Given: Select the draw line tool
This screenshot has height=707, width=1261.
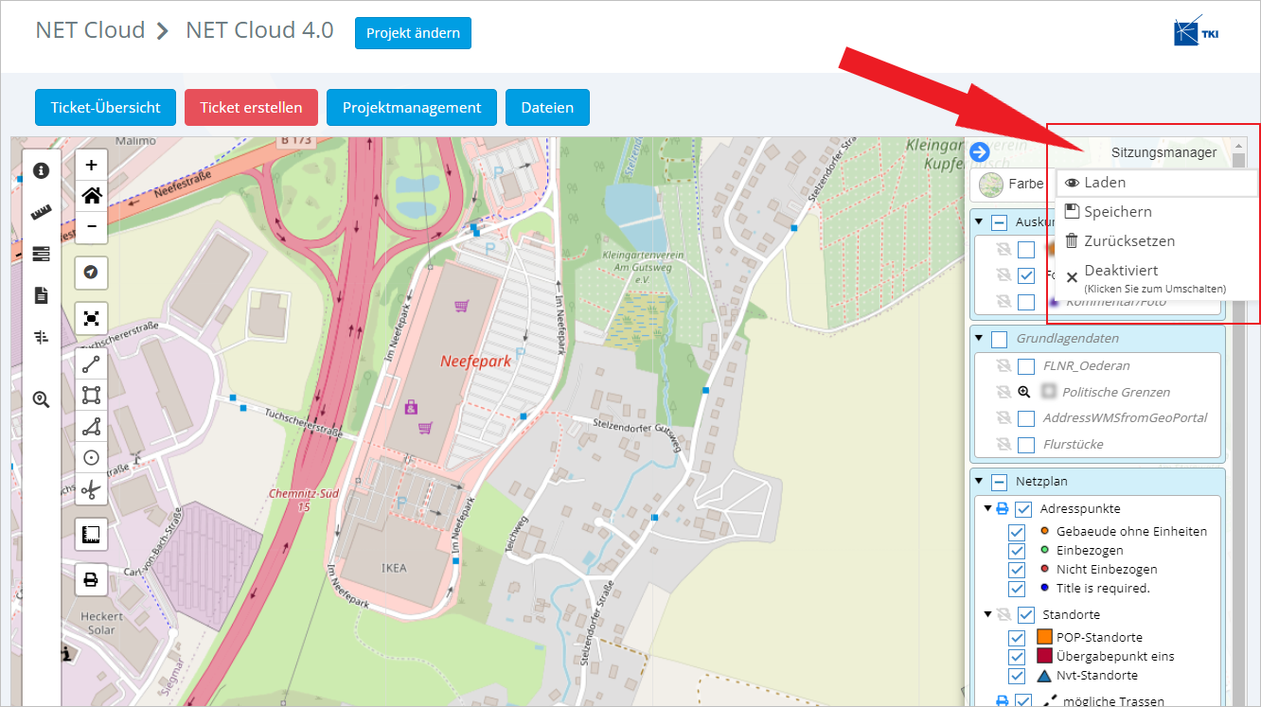Looking at the screenshot, I should click(x=91, y=364).
